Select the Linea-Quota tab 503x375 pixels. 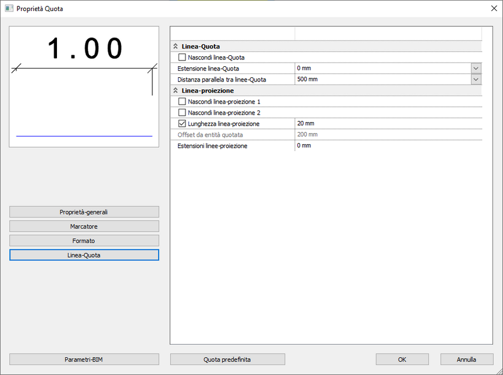point(84,255)
